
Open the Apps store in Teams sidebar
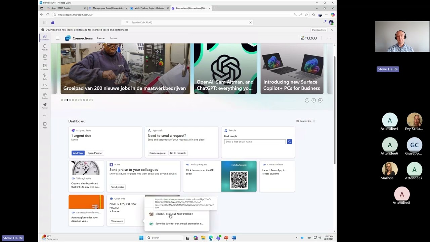[45, 125]
